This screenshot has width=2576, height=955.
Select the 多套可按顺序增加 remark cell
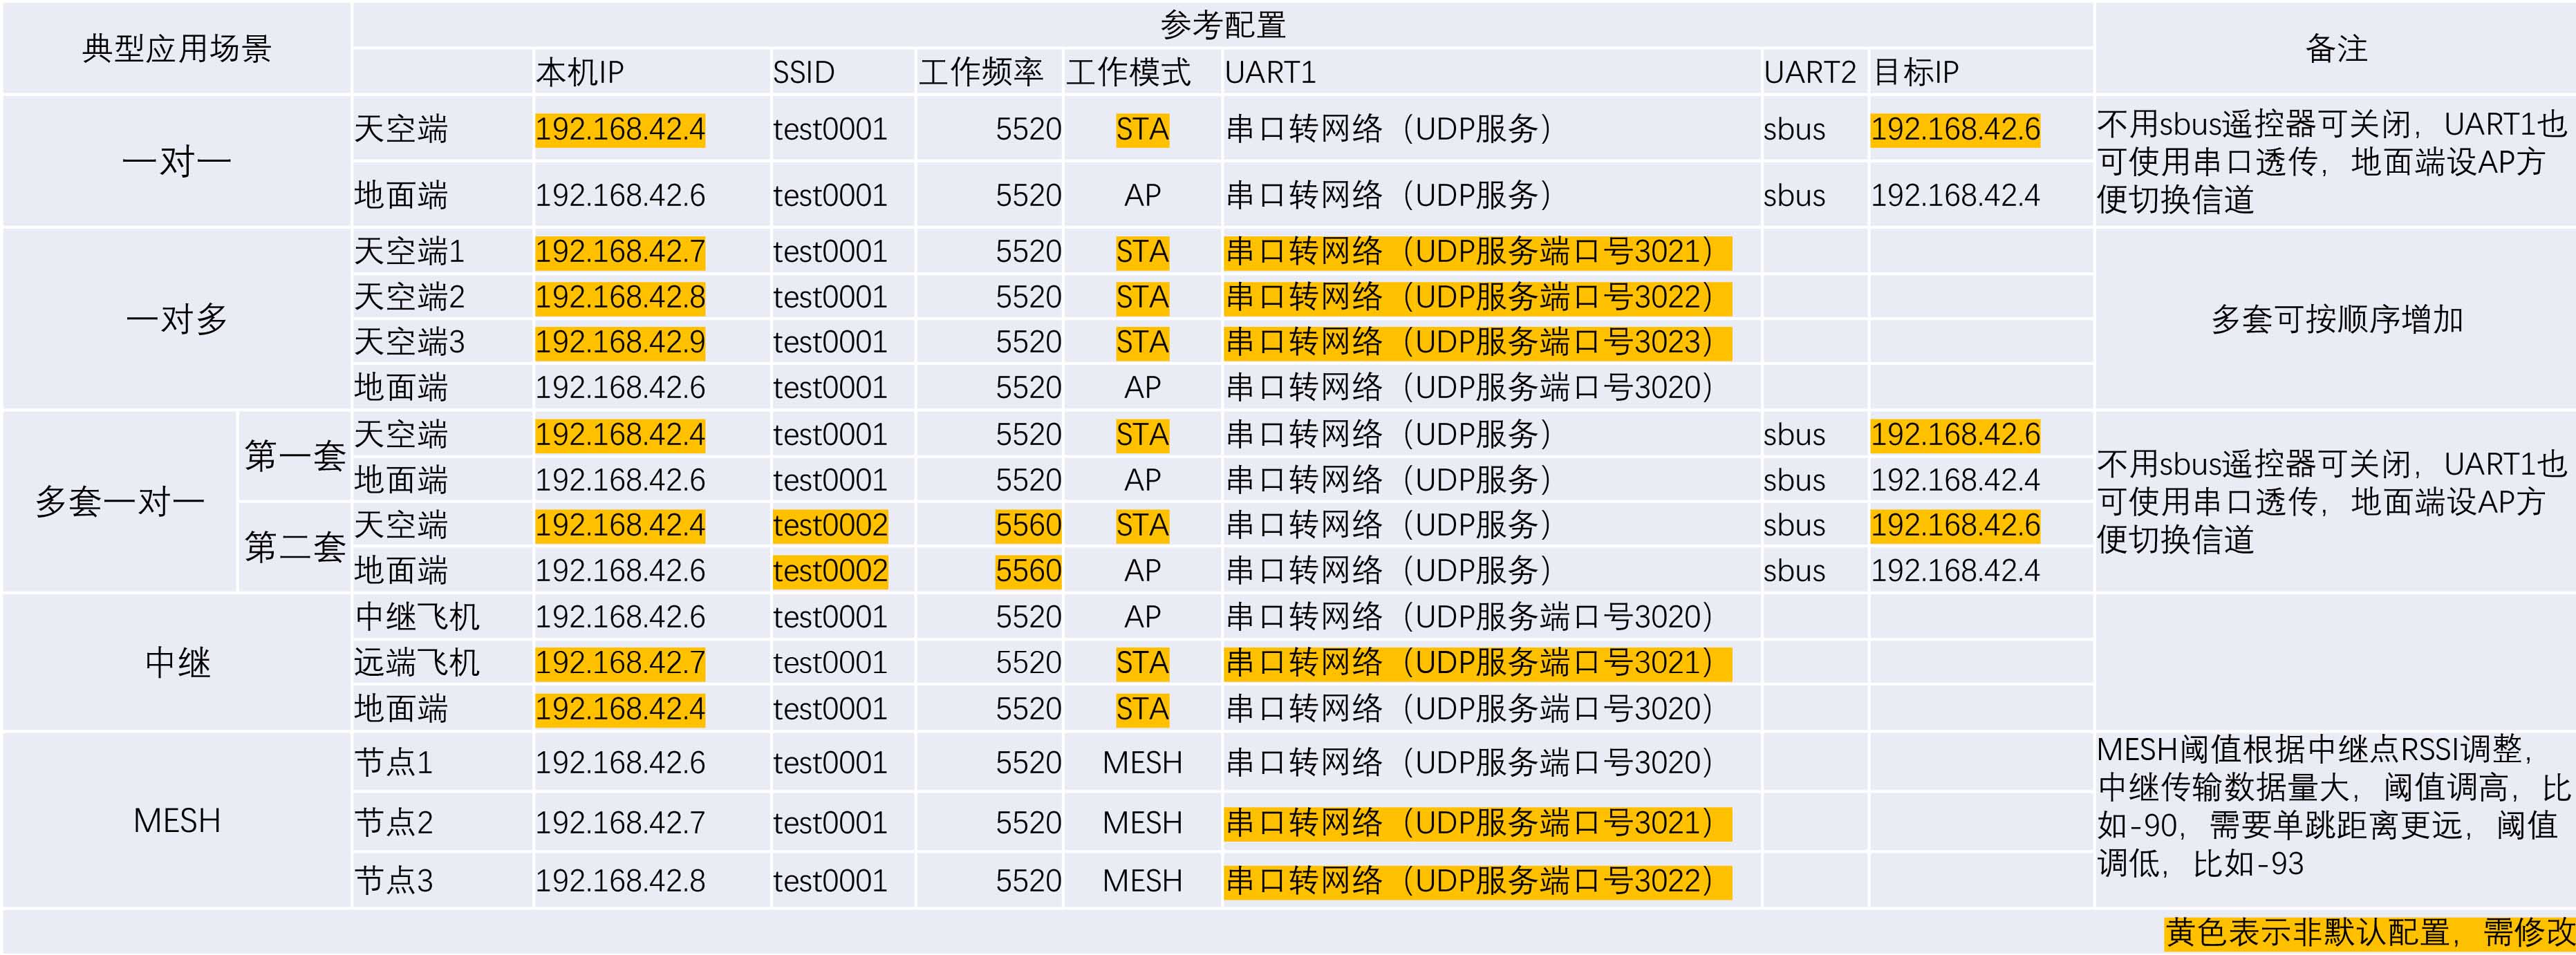[x=2335, y=319]
